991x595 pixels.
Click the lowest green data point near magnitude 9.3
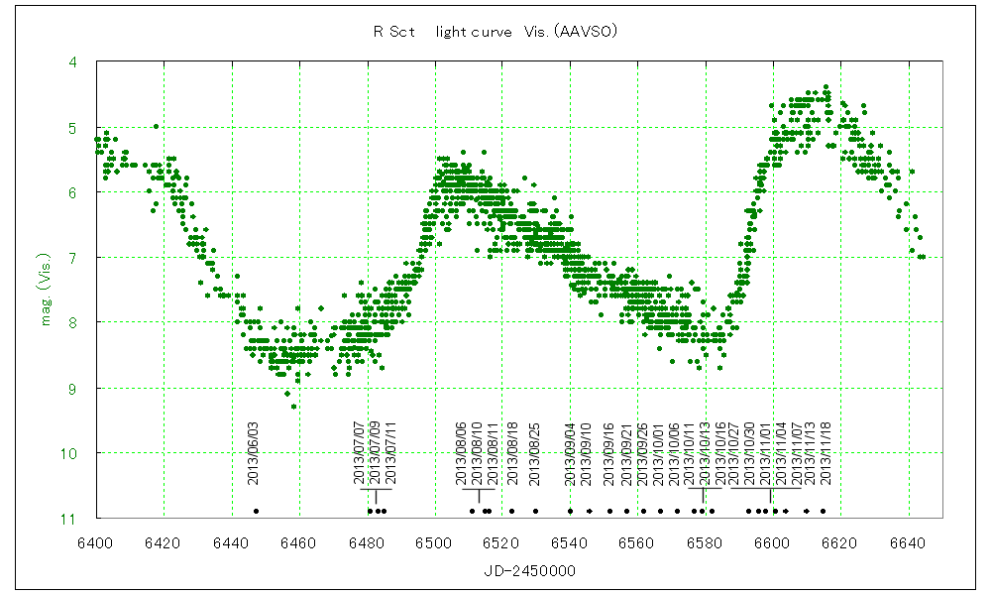coord(294,407)
